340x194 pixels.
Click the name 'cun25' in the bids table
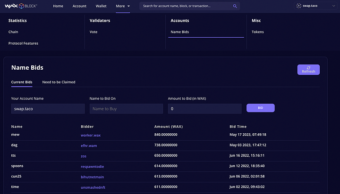point(16,176)
